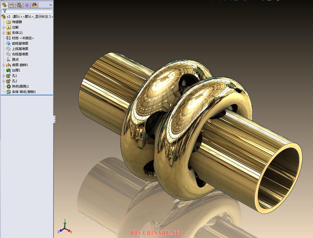
Task: Click the 前视基准面 plane icon
Action: tap(8, 44)
